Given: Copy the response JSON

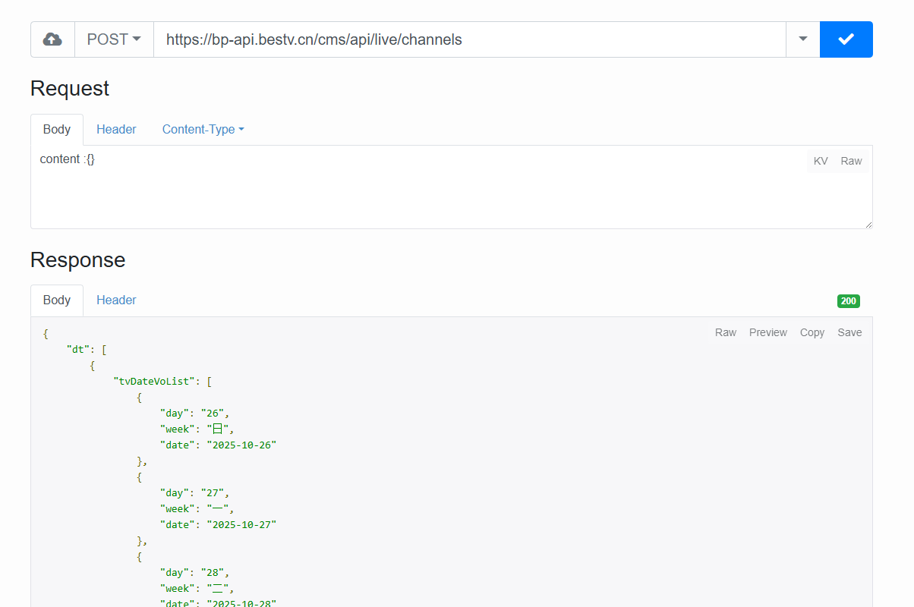Looking at the screenshot, I should click(x=812, y=332).
